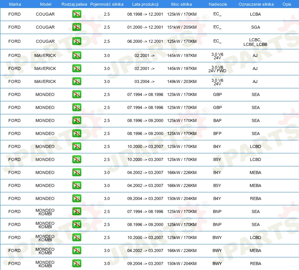Click the fuel icon for MONDEO B4Y LCBD
The height and width of the screenshot is (270, 299).
(x=76, y=146)
